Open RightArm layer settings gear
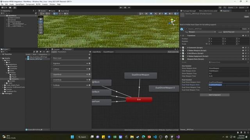 point(89,63)
